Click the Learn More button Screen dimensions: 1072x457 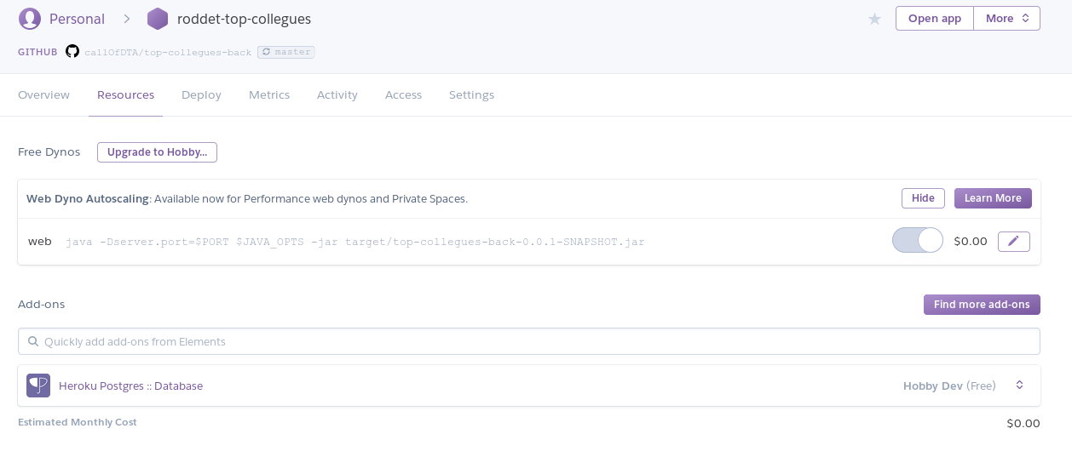[x=993, y=198]
